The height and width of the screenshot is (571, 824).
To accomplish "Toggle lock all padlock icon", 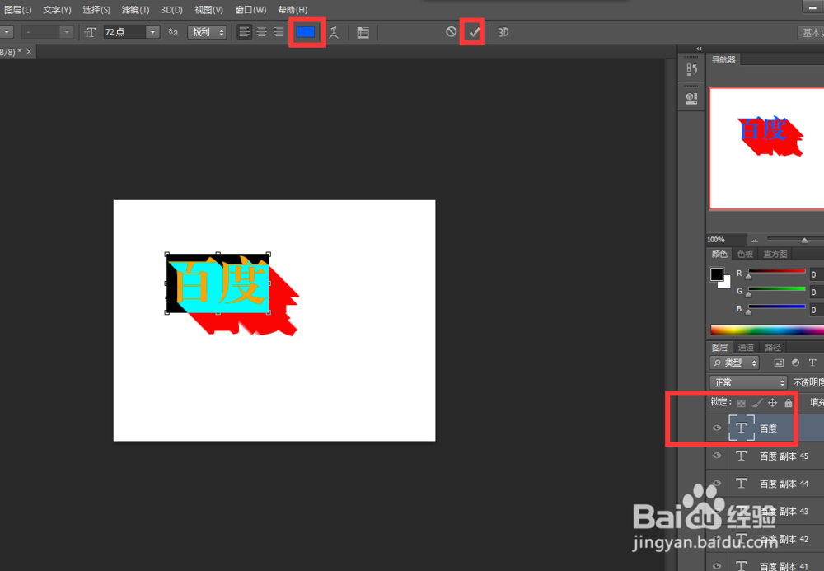I will (x=789, y=403).
